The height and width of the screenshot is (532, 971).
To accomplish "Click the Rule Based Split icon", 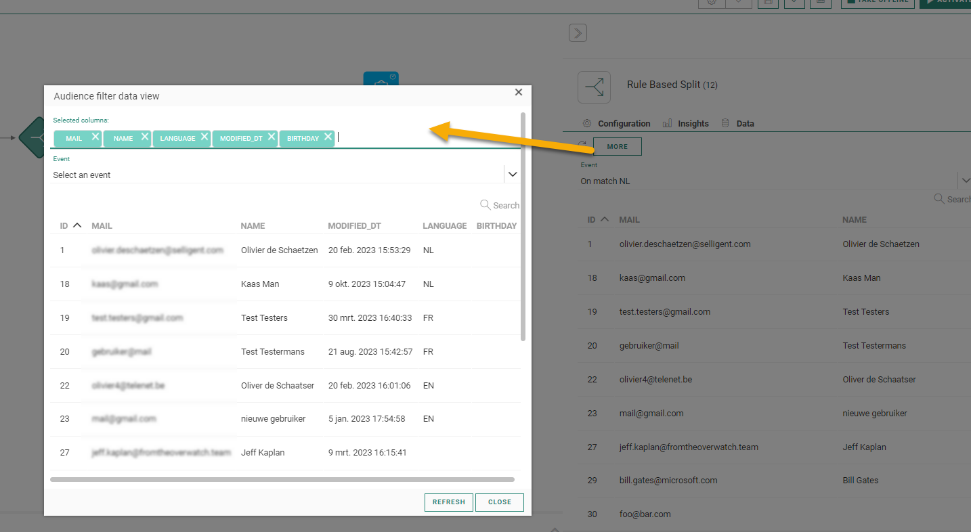I will (594, 87).
